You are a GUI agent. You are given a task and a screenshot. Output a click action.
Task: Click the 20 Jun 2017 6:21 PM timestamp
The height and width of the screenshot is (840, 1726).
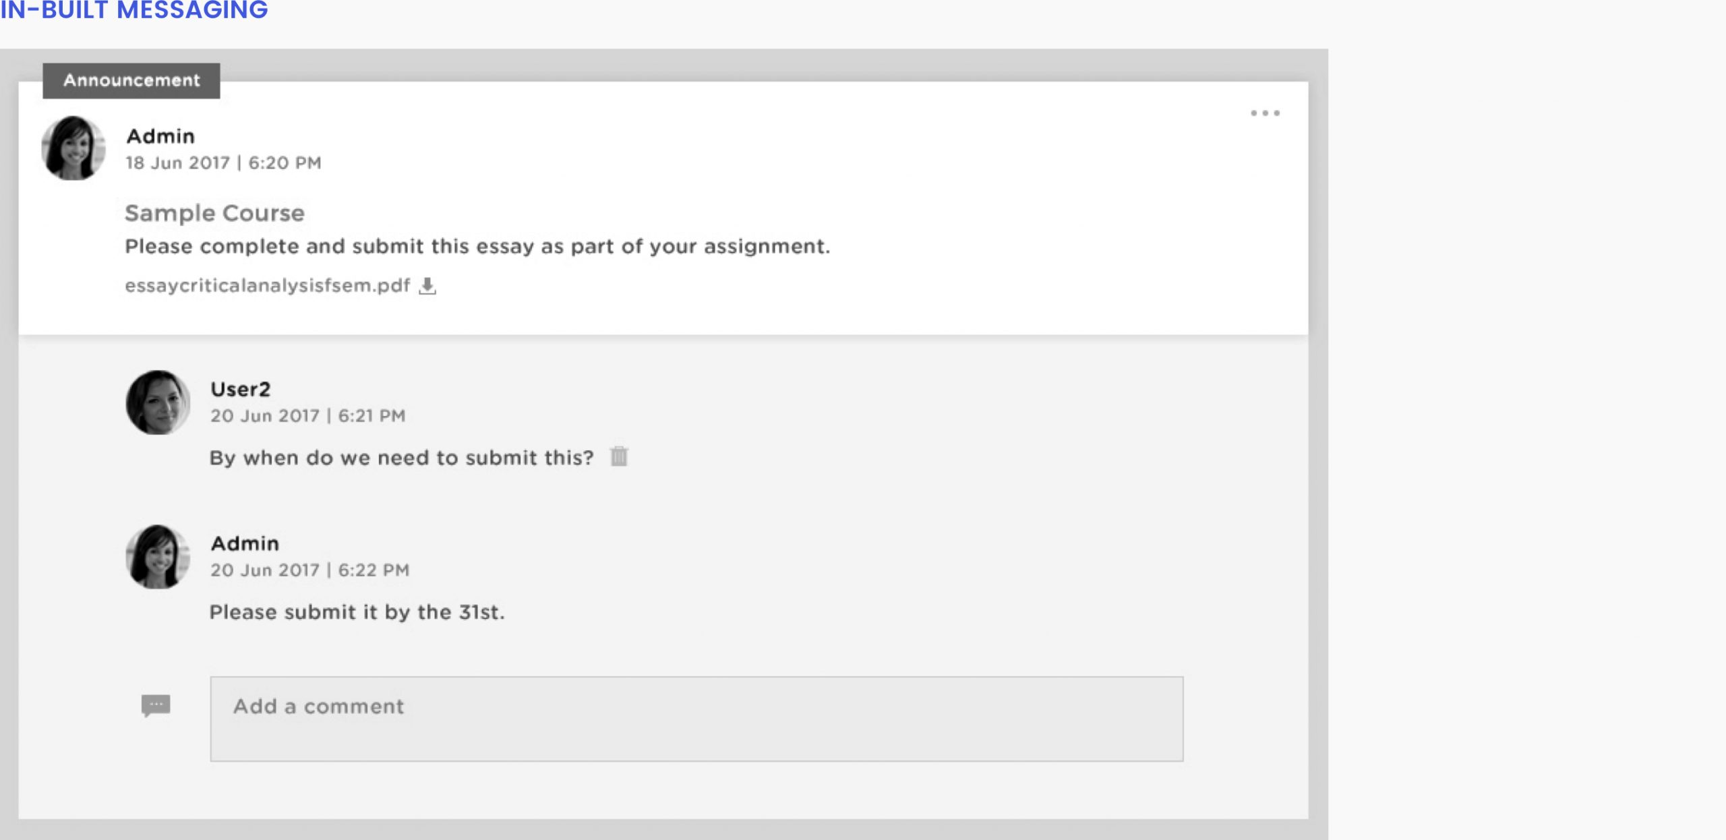[308, 415]
